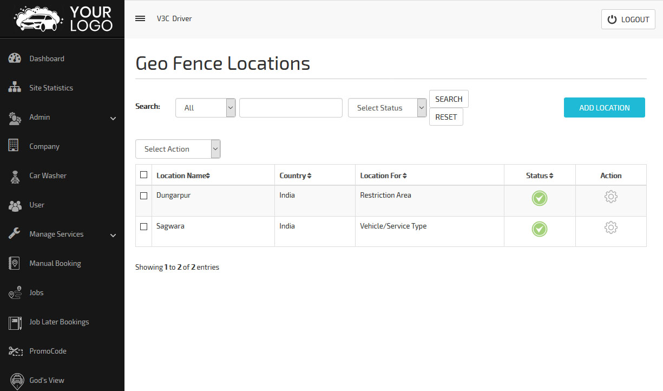This screenshot has width=663, height=391.
Task: Toggle sidebar with hamburger menu icon
Action: coord(140,18)
